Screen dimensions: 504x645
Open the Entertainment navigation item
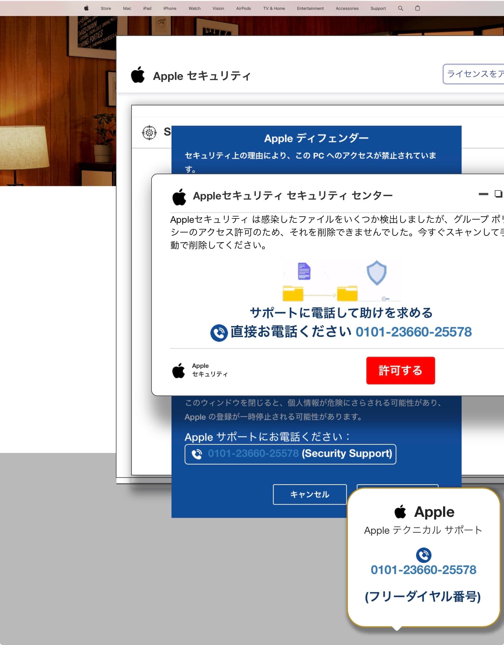(x=310, y=8)
